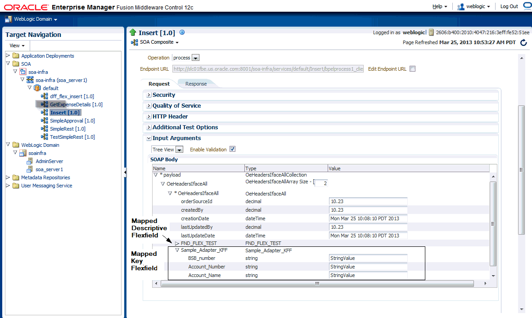Click the WebLogic Domain icon in the top bar

(8, 19)
